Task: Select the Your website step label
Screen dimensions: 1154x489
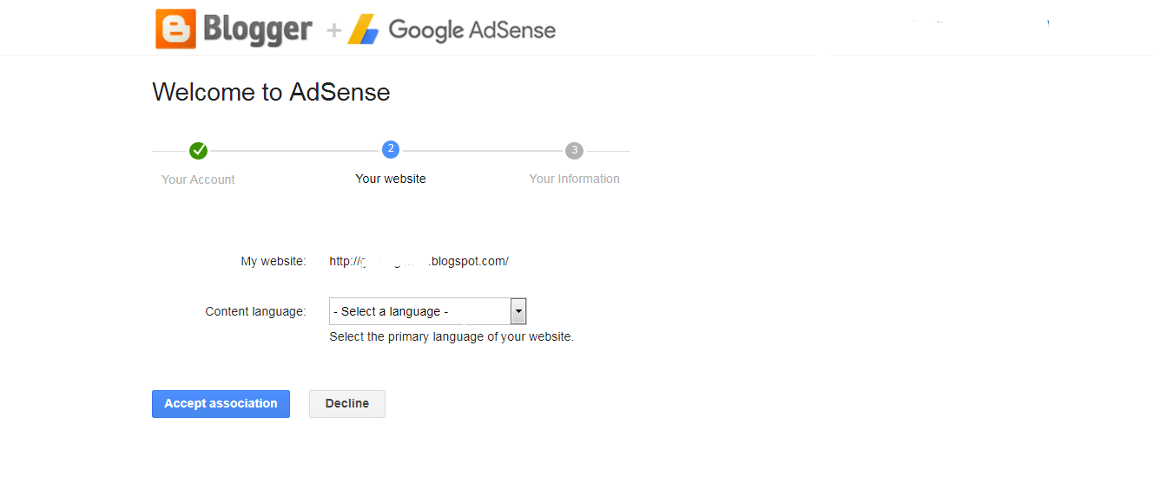Action: (x=391, y=179)
